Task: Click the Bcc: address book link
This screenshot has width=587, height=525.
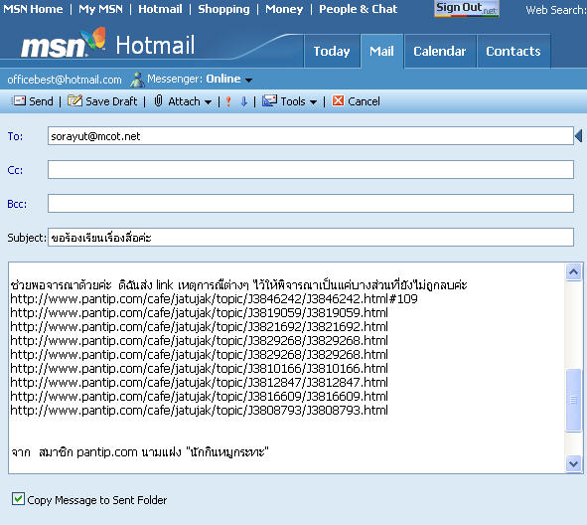Action: pyautogui.click(x=17, y=204)
